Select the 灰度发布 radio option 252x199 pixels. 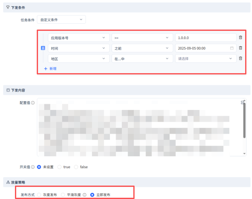click(39, 195)
